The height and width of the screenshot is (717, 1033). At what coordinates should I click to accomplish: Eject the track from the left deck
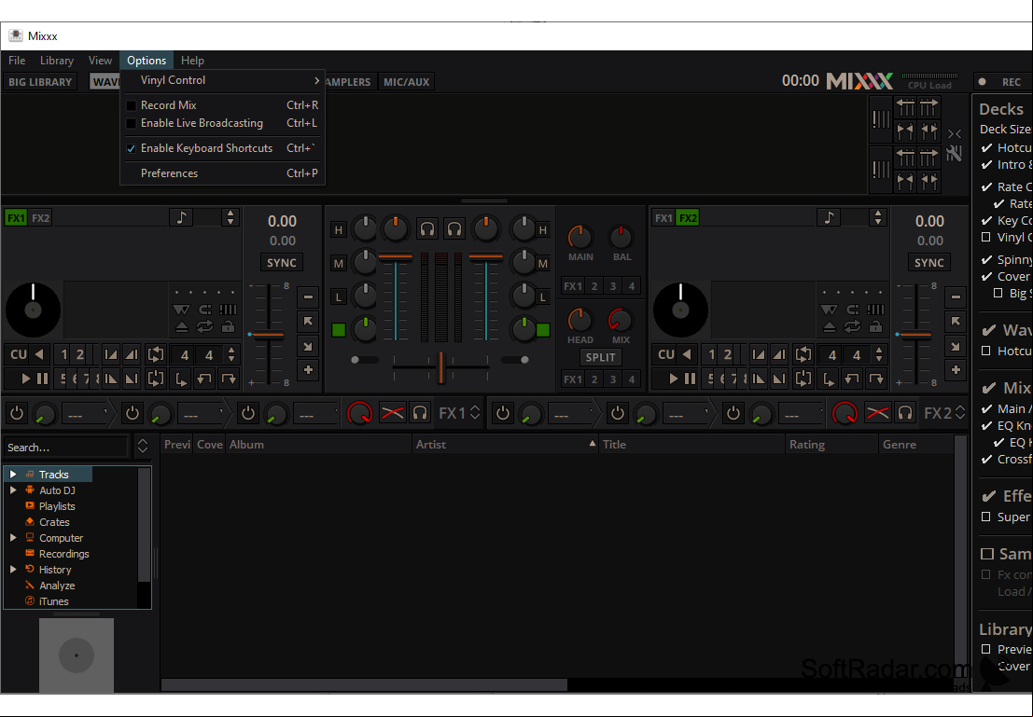click(182, 326)
